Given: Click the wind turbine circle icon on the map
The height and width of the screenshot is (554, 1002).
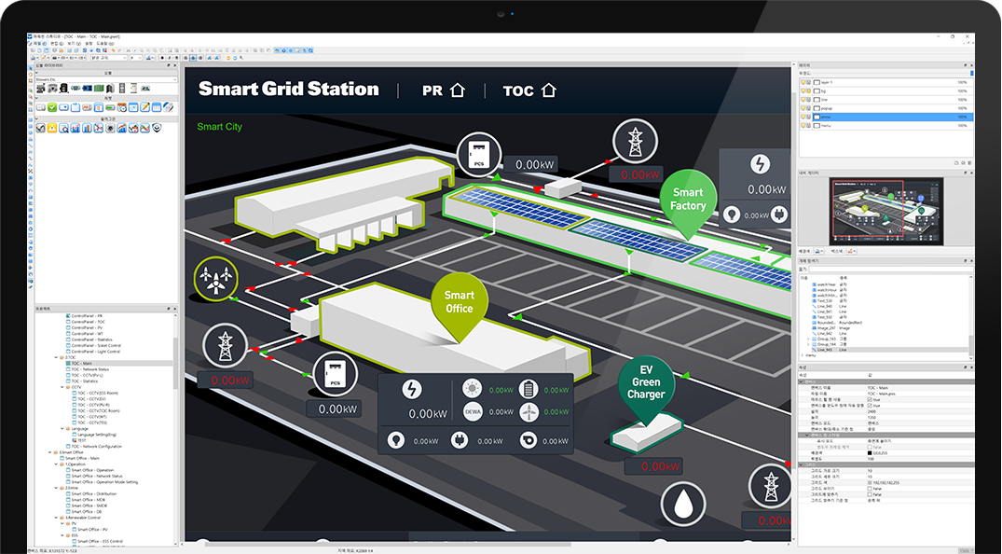Looking at the screenshot, I should [216, 279].
